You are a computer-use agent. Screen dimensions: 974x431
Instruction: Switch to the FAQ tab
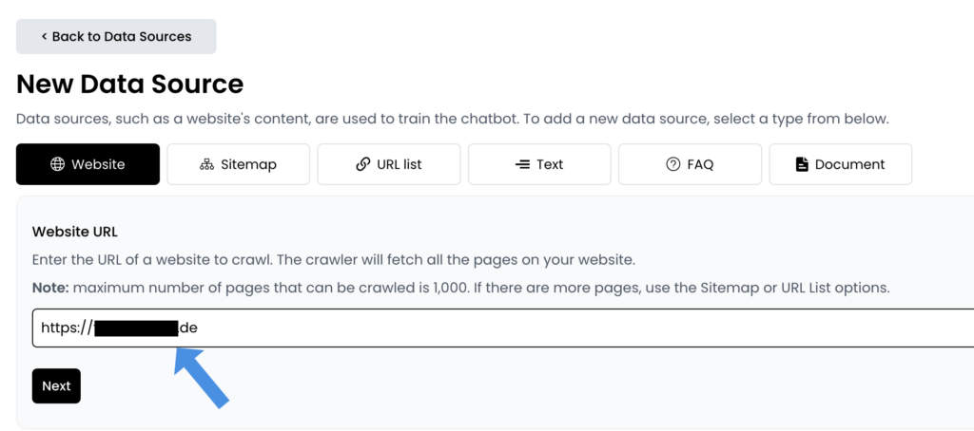point(691,164)
